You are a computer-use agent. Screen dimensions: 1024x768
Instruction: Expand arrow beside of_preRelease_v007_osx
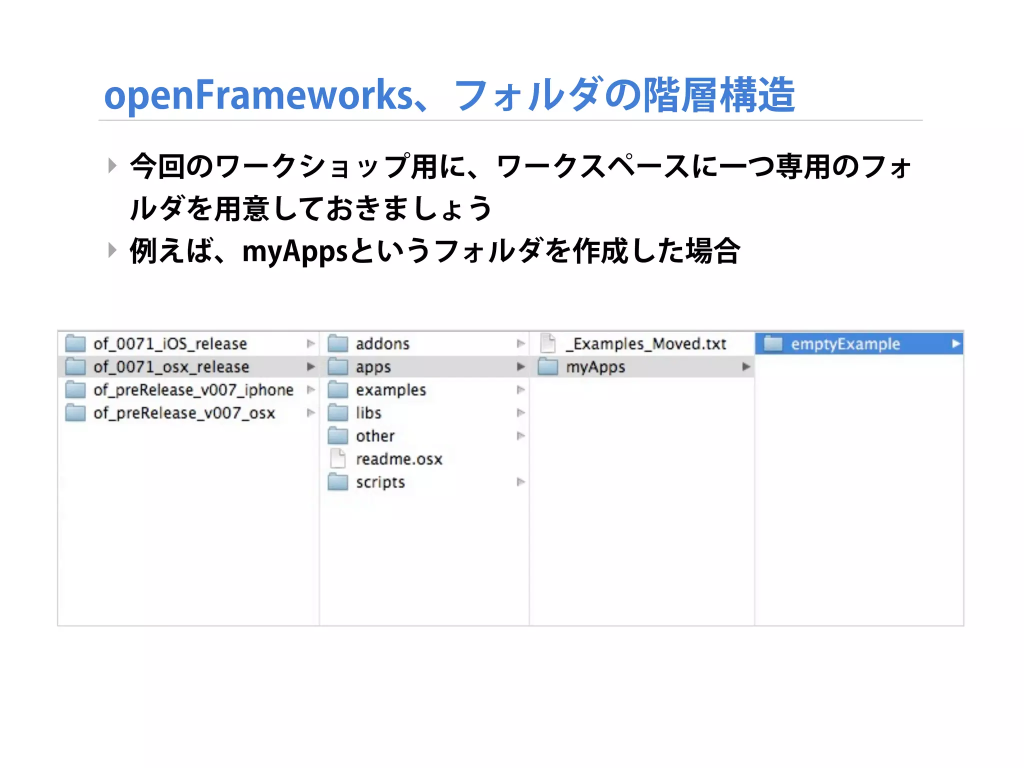pos(310,412)
